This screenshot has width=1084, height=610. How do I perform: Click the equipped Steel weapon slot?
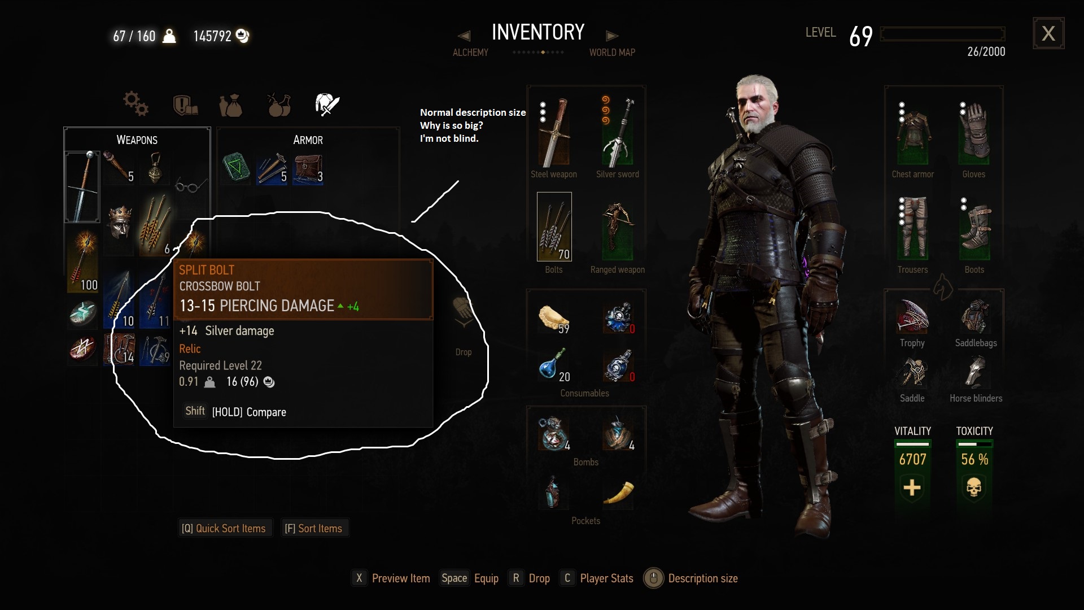coord(554,132)
